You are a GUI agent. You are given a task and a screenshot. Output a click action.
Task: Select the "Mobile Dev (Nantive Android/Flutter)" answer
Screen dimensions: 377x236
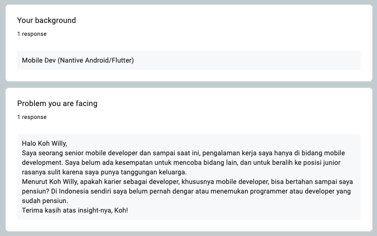[78, 61]
